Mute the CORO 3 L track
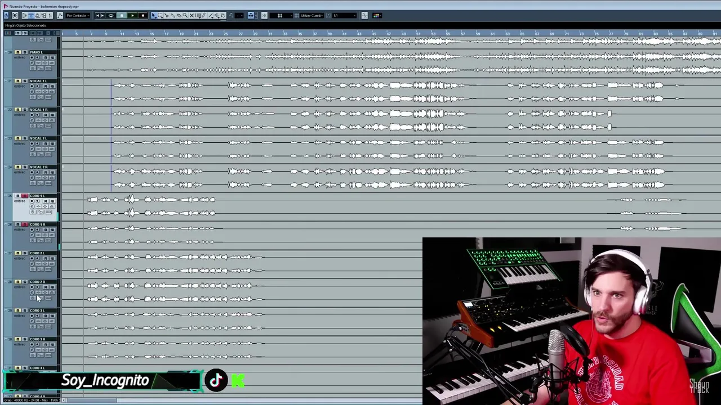This screenshot has height=405, width=721. pyautogui.click(x=17, y=310)
